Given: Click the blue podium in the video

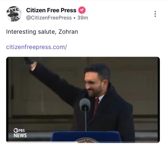Looking at the screenshot, I should point(87,137).
